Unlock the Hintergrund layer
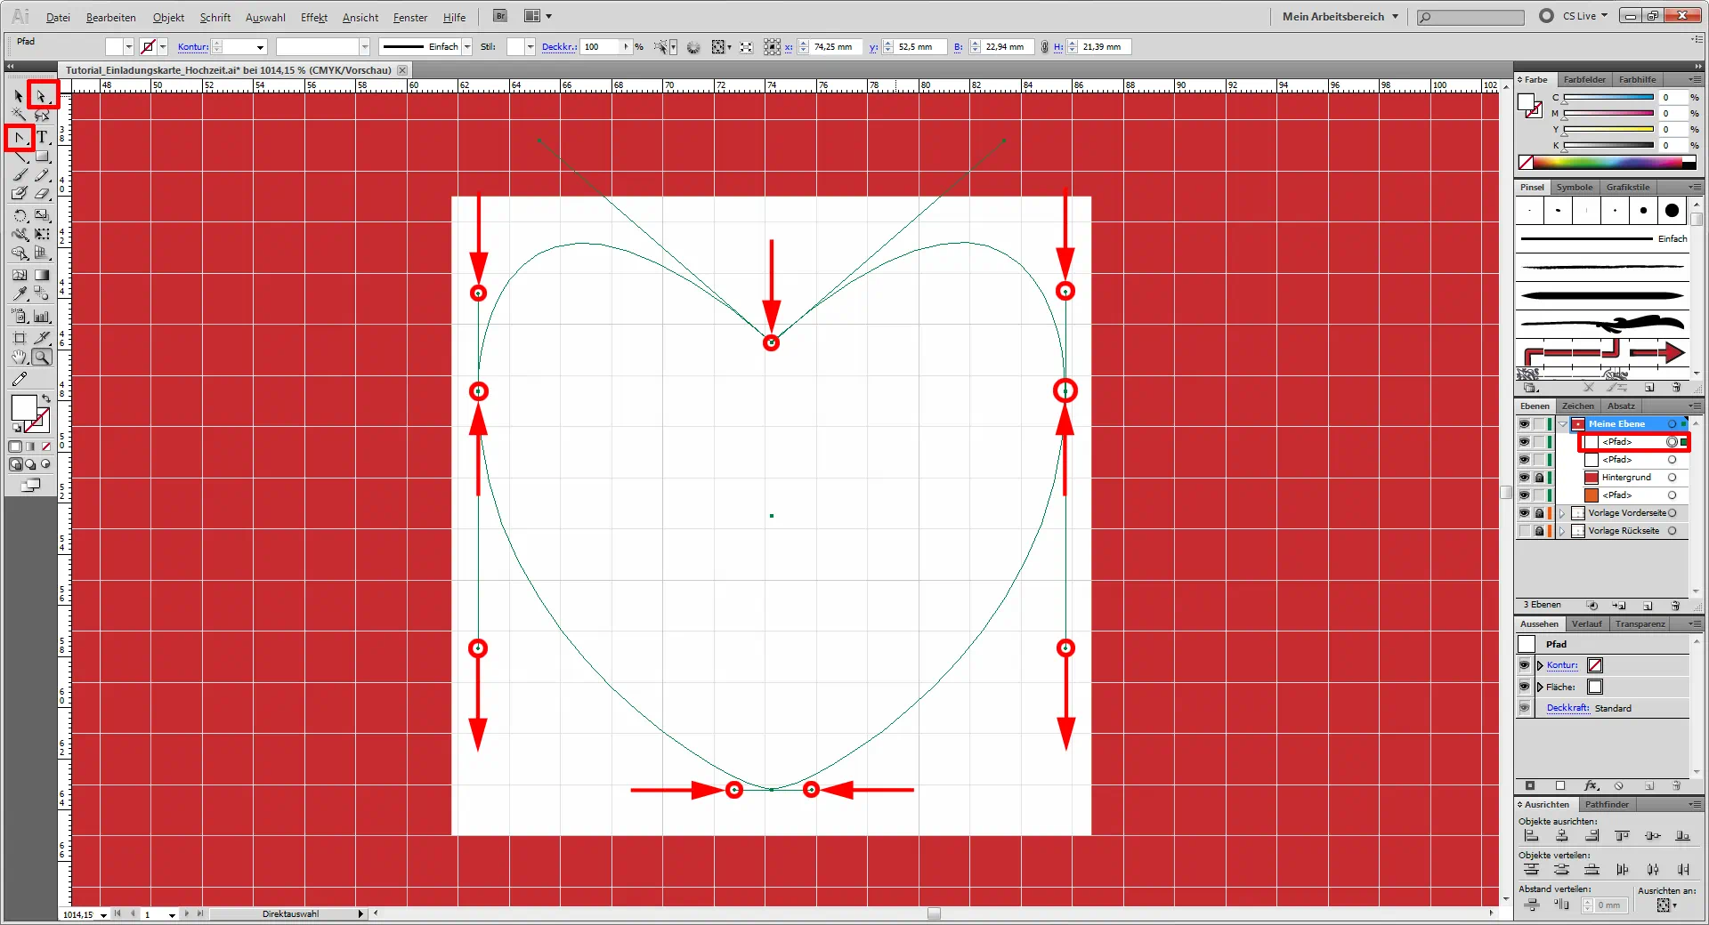 coord(1538,478)
